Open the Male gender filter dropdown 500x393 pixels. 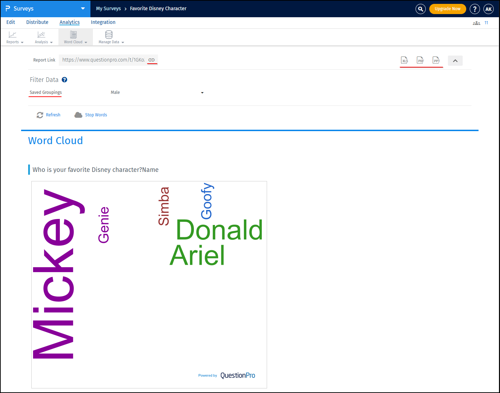(x=157, y=92)
